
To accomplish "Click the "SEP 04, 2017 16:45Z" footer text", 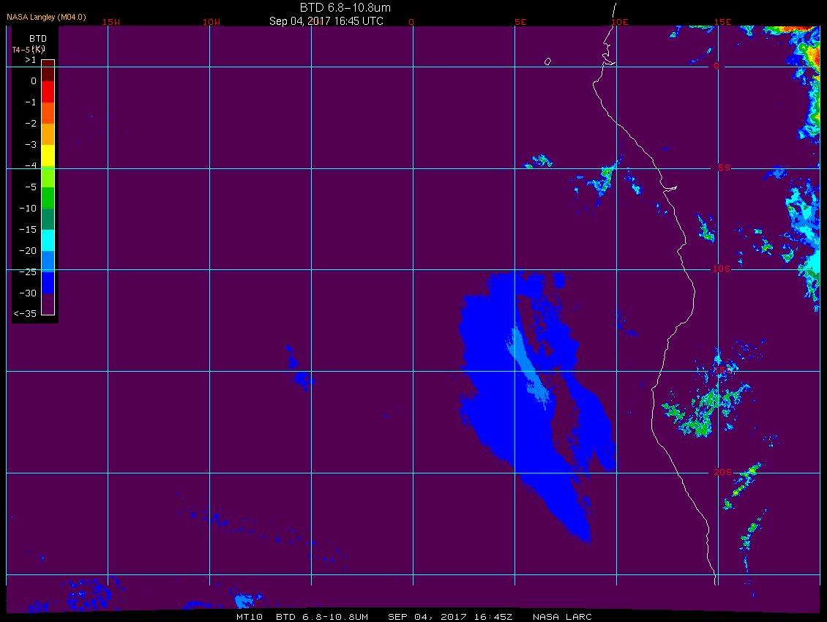I will (x=450, y=617).
